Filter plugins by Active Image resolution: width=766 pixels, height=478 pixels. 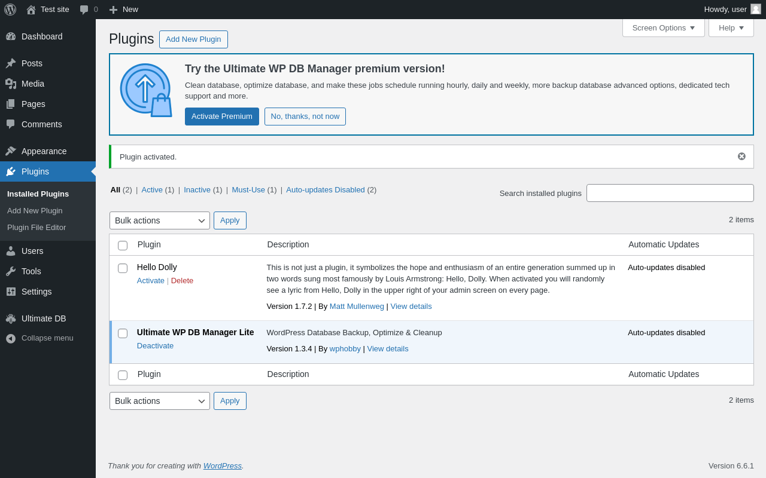tap(152, 190)
